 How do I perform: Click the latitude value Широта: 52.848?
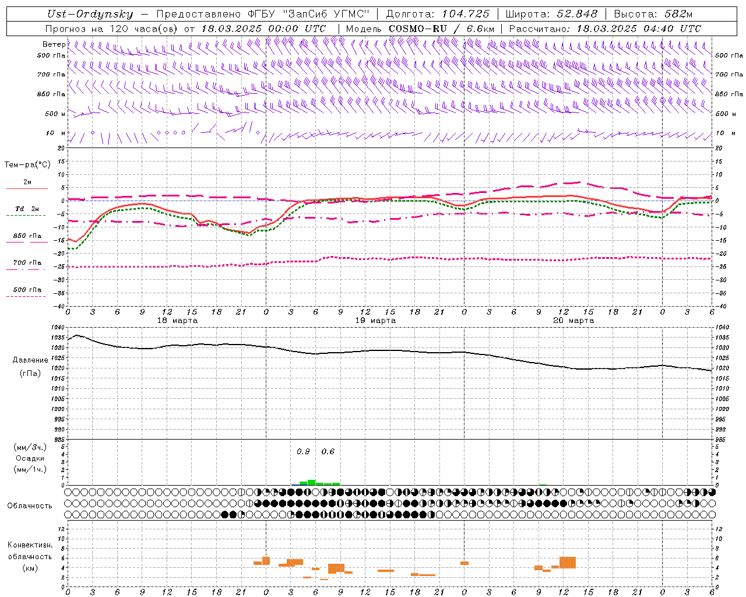click(x=551, y=14)
